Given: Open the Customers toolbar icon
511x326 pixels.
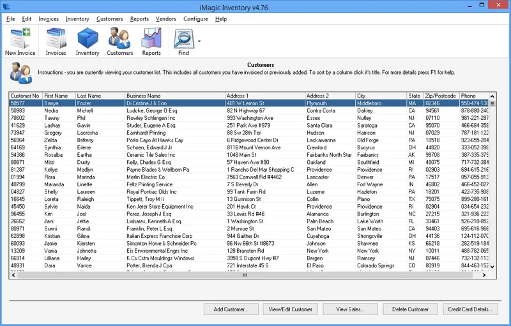Looking at the screenshot, I should [x=119, y=42].
